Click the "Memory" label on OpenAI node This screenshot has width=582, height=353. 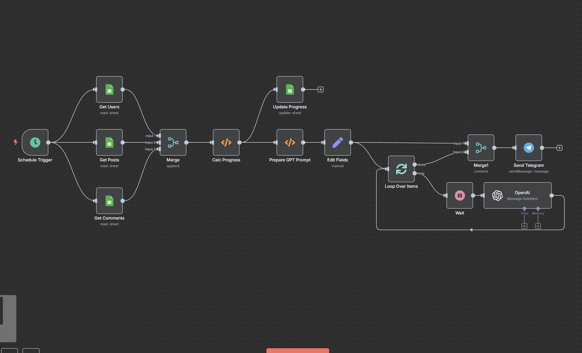538,214
